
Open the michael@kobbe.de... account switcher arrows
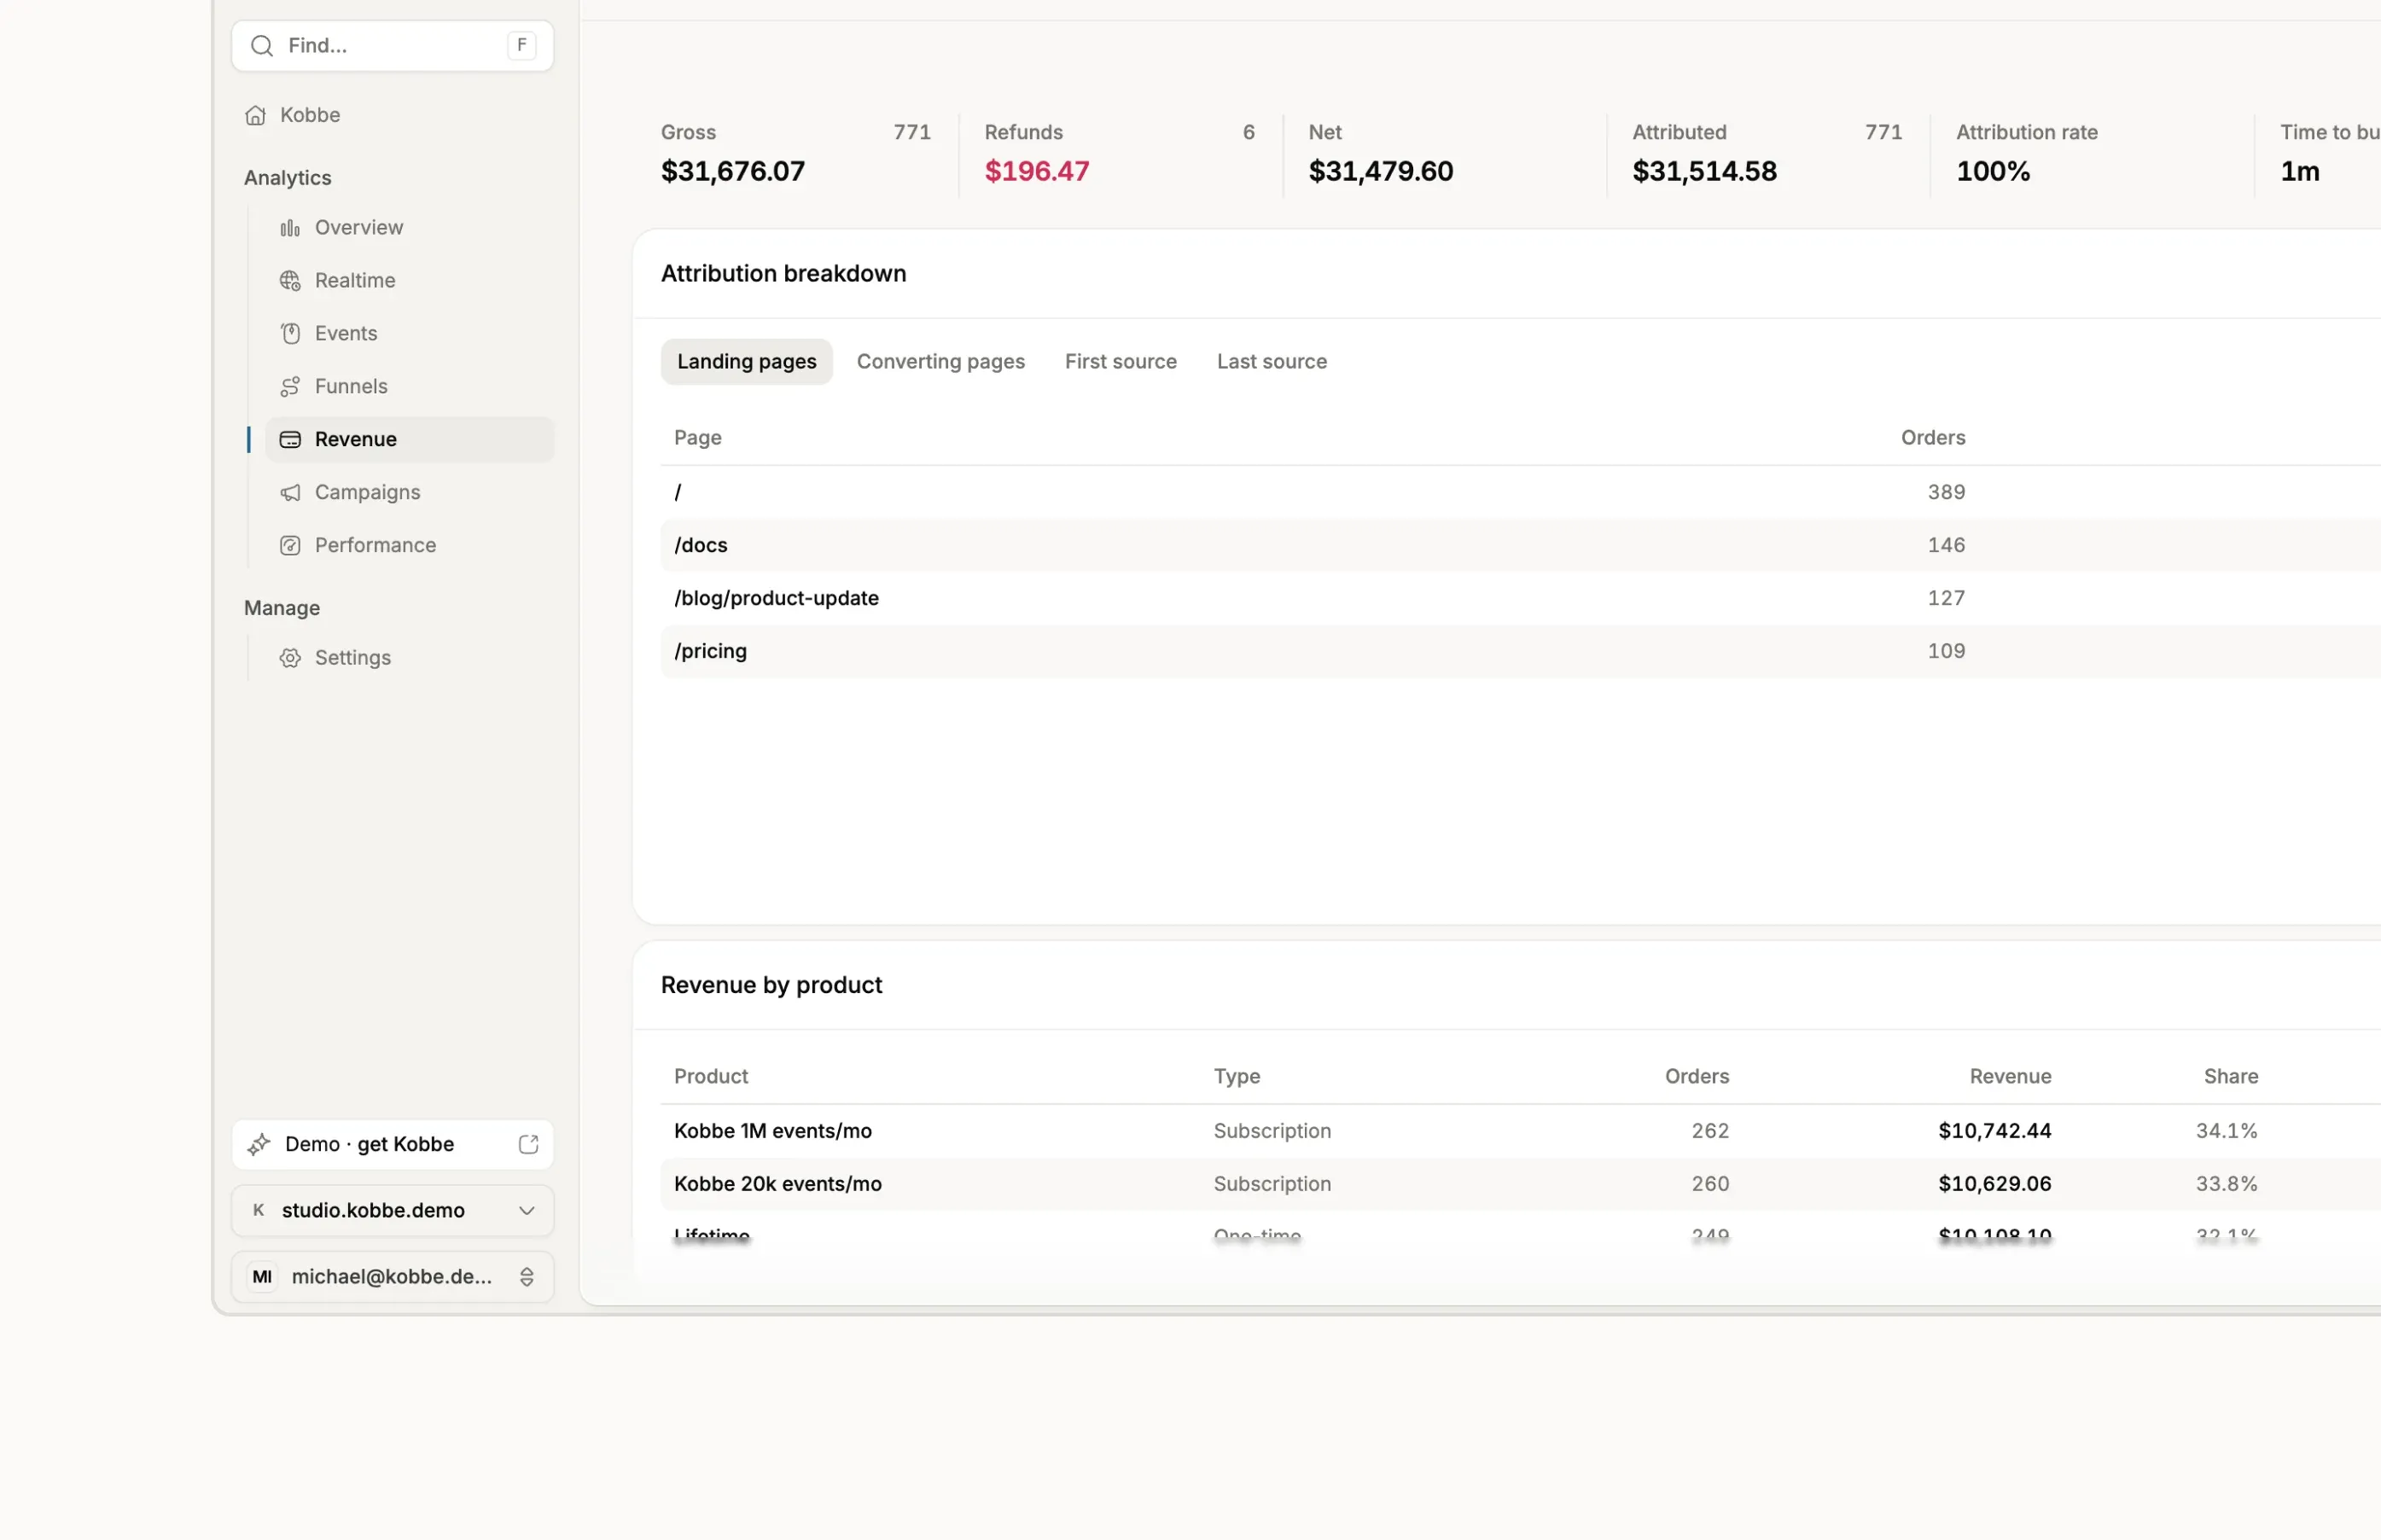tap(527, 1277)
